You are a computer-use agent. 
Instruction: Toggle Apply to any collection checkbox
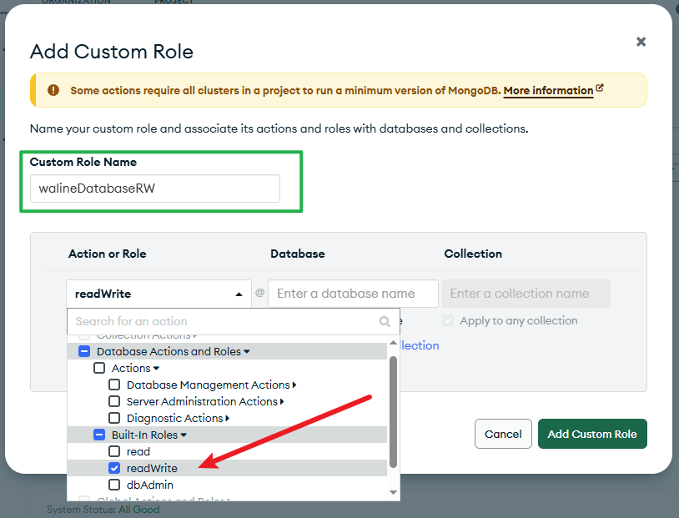click(448, 321)
